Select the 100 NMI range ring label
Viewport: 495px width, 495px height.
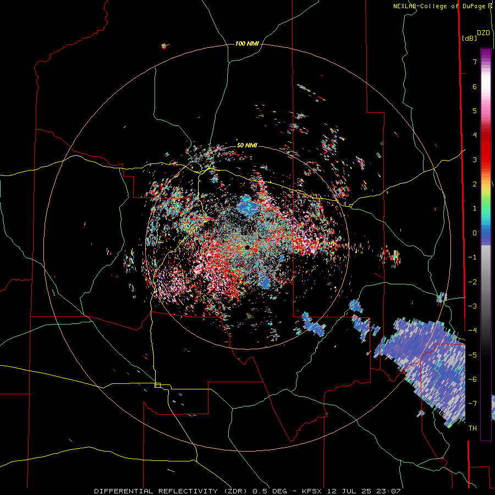[x=247, y=43]
